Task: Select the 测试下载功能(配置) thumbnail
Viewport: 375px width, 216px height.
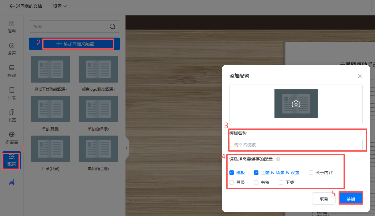Action: [51, 69]
